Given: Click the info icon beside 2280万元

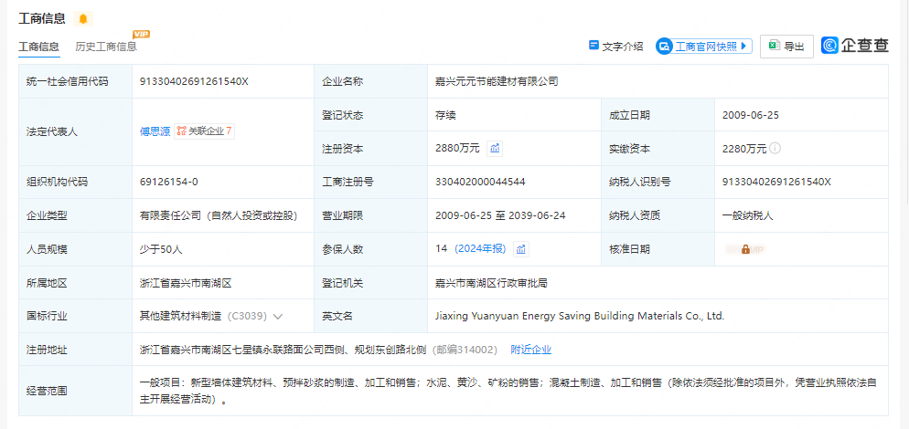Looking at the screenshot, I should pos(775,148).
